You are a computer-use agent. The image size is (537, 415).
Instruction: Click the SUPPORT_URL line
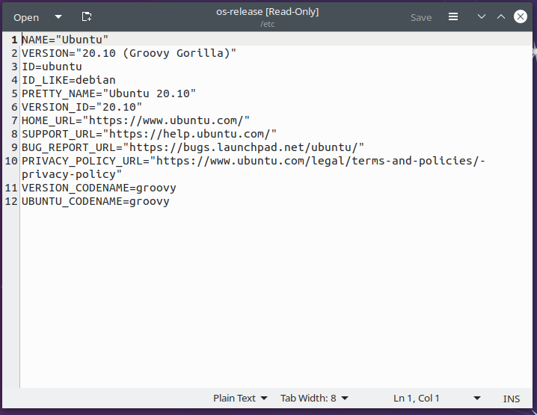click(150, 134)
